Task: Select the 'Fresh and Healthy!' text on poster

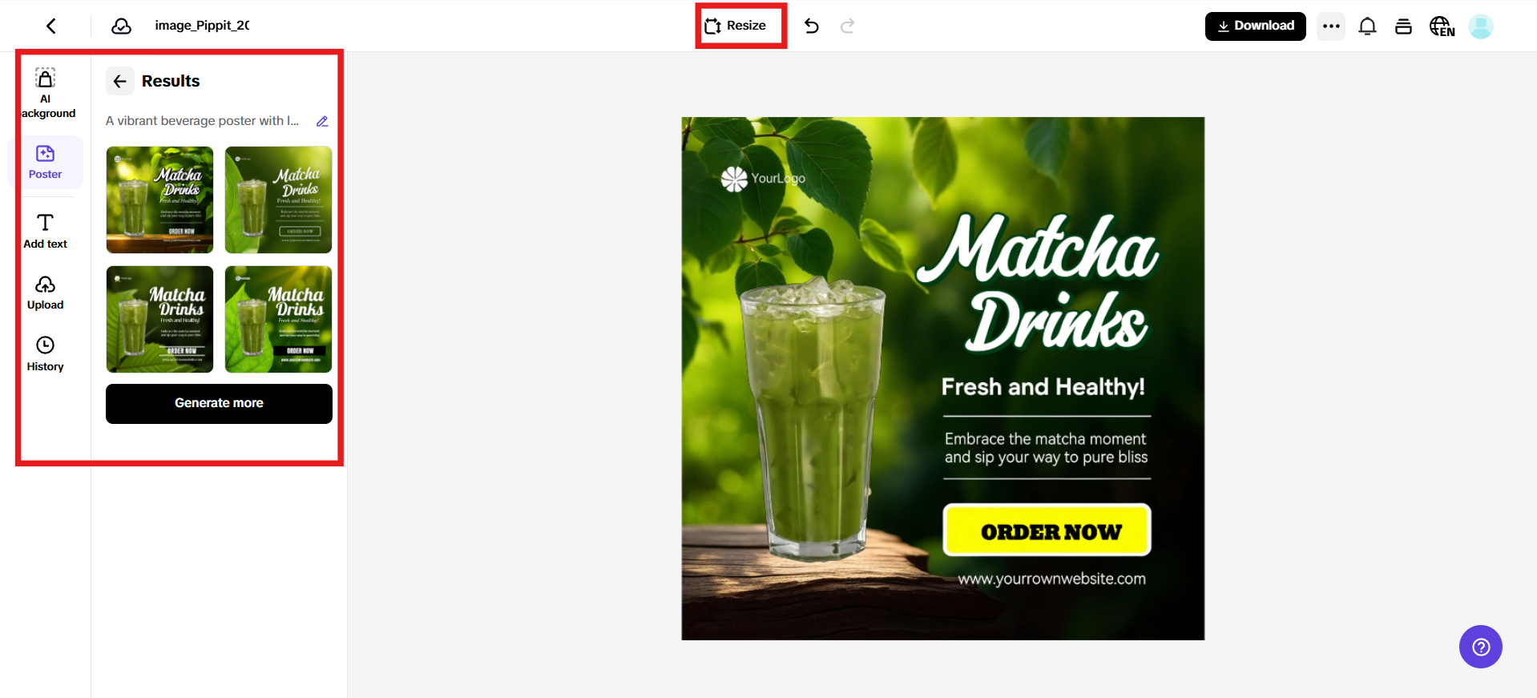Action: pyautogui.click(x=1043, y=387)
